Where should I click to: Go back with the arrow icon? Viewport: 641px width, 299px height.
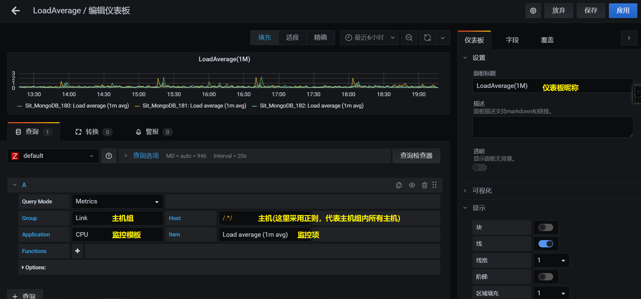(15, 11)
